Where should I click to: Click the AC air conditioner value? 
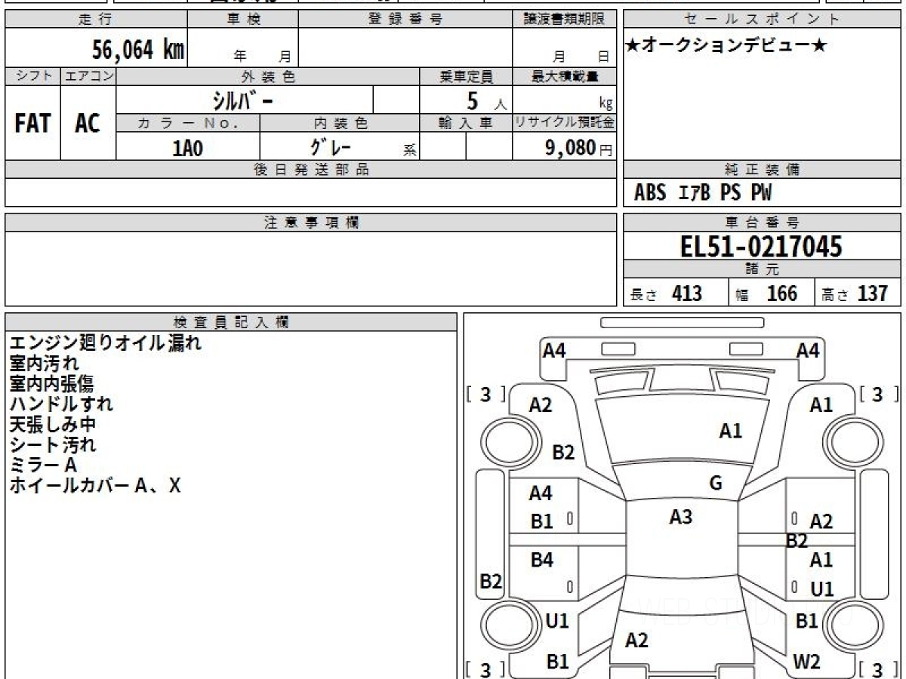[88, 123]
